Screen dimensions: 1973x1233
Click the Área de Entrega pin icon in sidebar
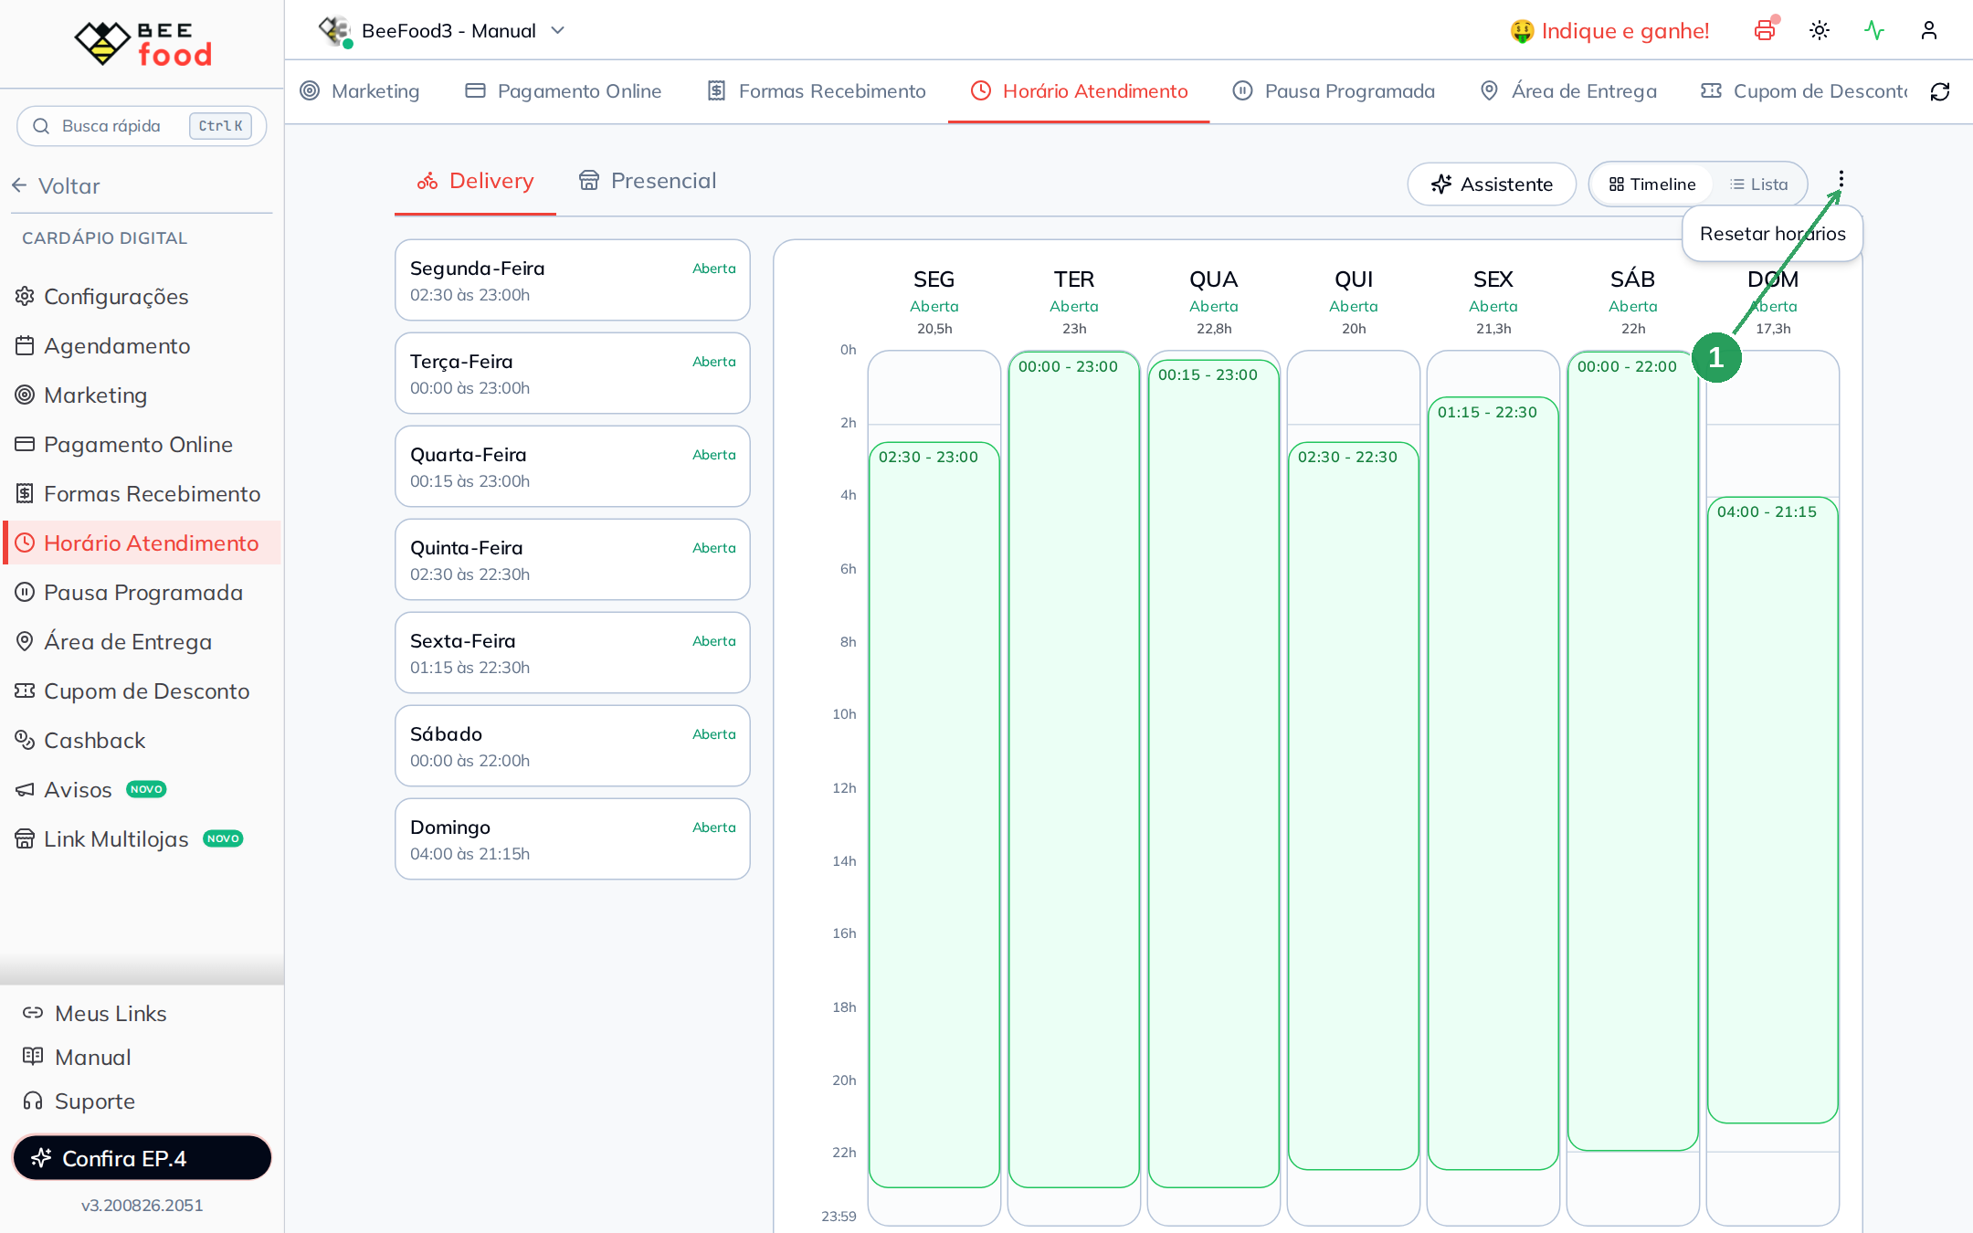pyautogui.click(x=25, y=641)
